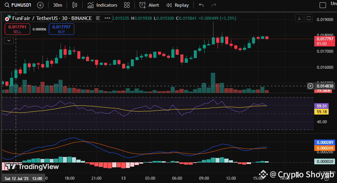Create an Alert from the toolbar
This screenshot has height=183, width=337.
(149, 5)
